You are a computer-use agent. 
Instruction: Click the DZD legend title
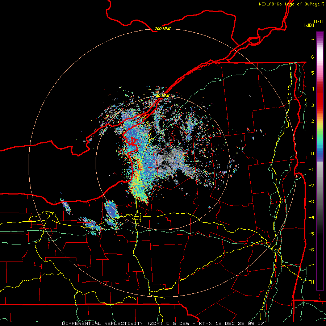point(318,22)
